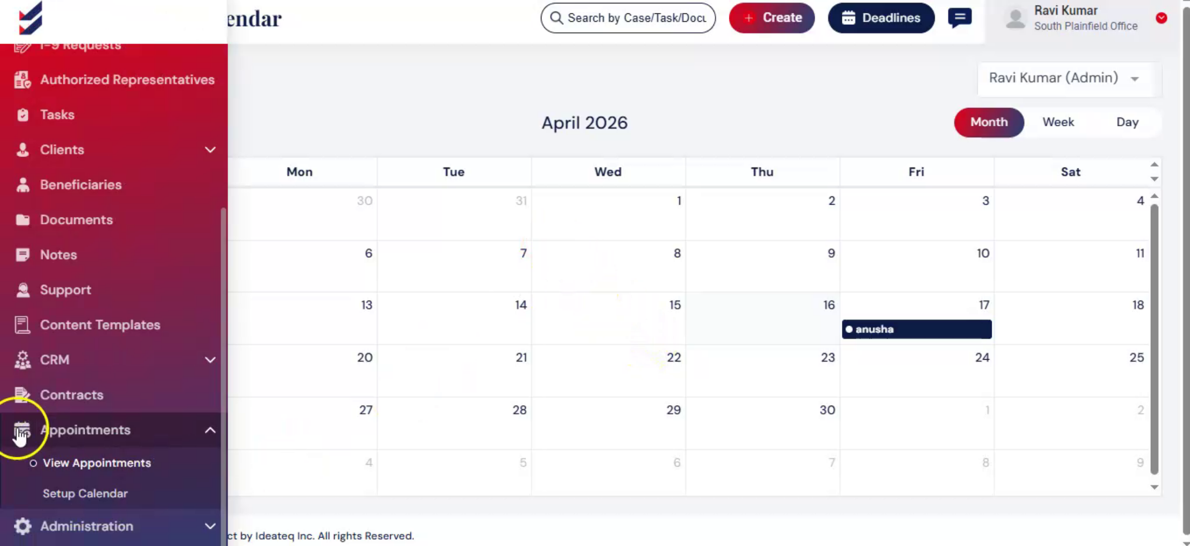Click the CRM people icon
The width and height of the screenshot is (1190, 546).
(x=22, y=360)
